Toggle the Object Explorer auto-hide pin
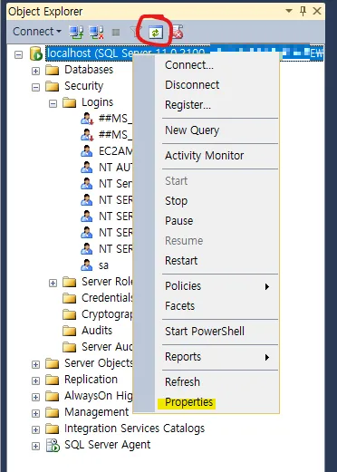 click(x=303, y=11)
